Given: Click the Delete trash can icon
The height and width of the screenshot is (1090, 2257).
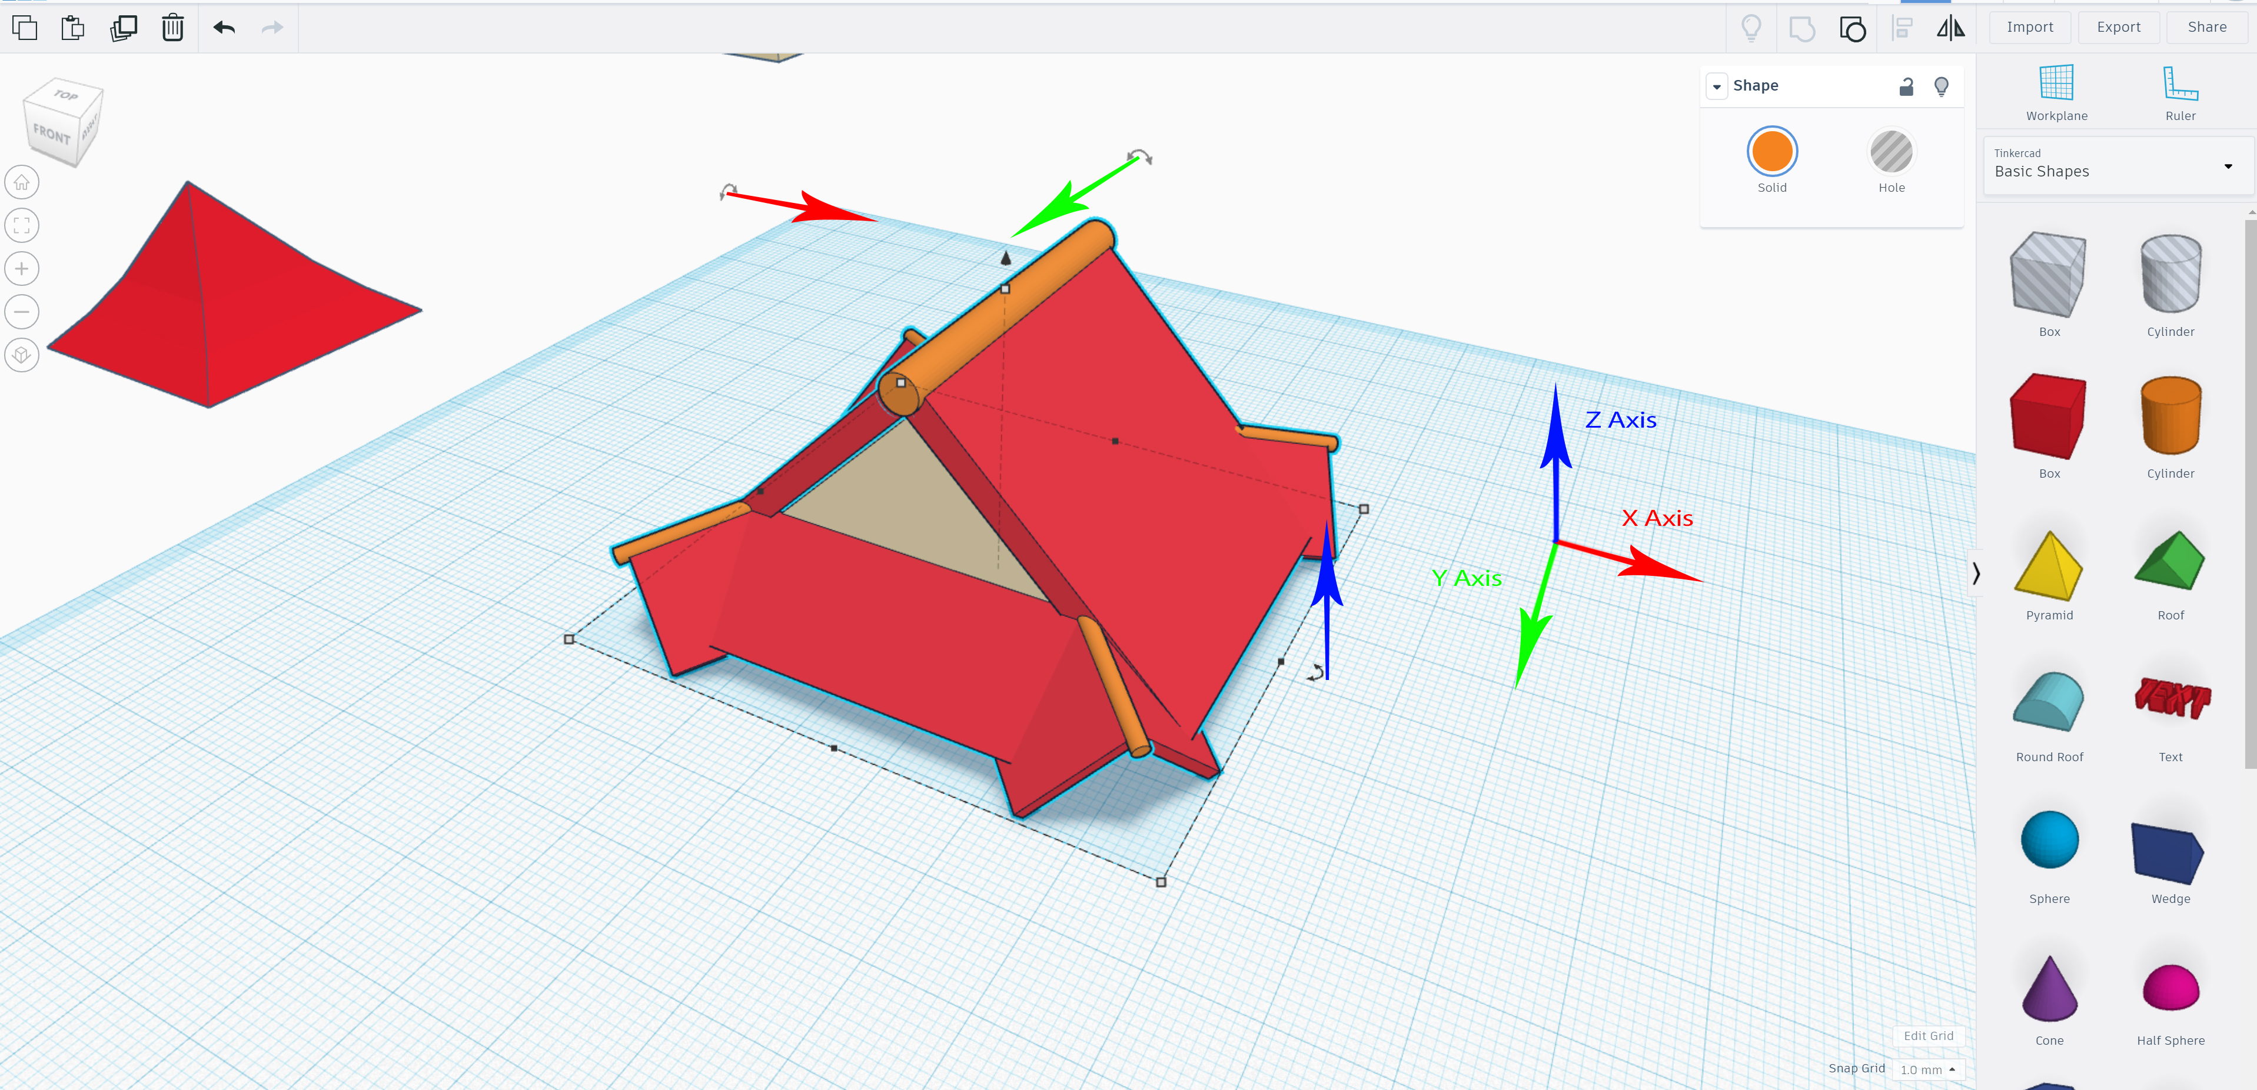Looking at the screenshot, I should click(x=172, y=28).
